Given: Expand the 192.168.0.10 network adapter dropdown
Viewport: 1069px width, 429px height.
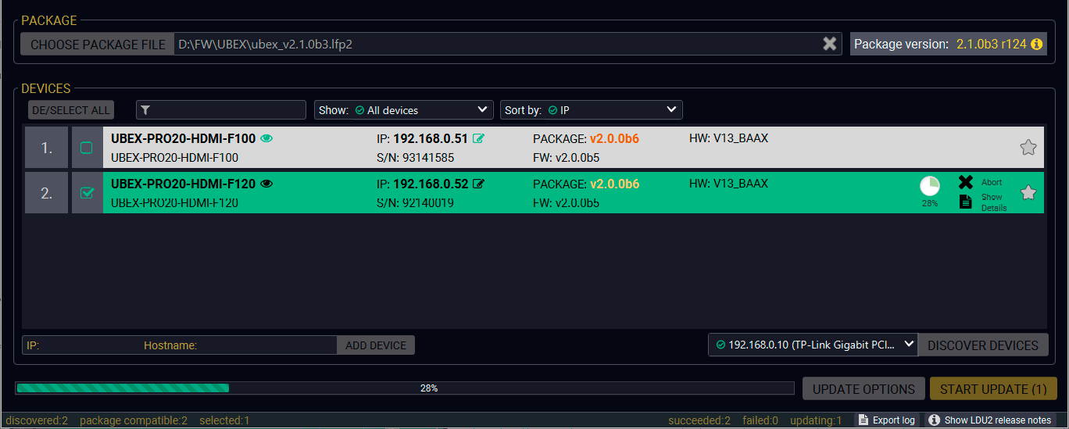Looking at the screenshot, I should 812,345.
